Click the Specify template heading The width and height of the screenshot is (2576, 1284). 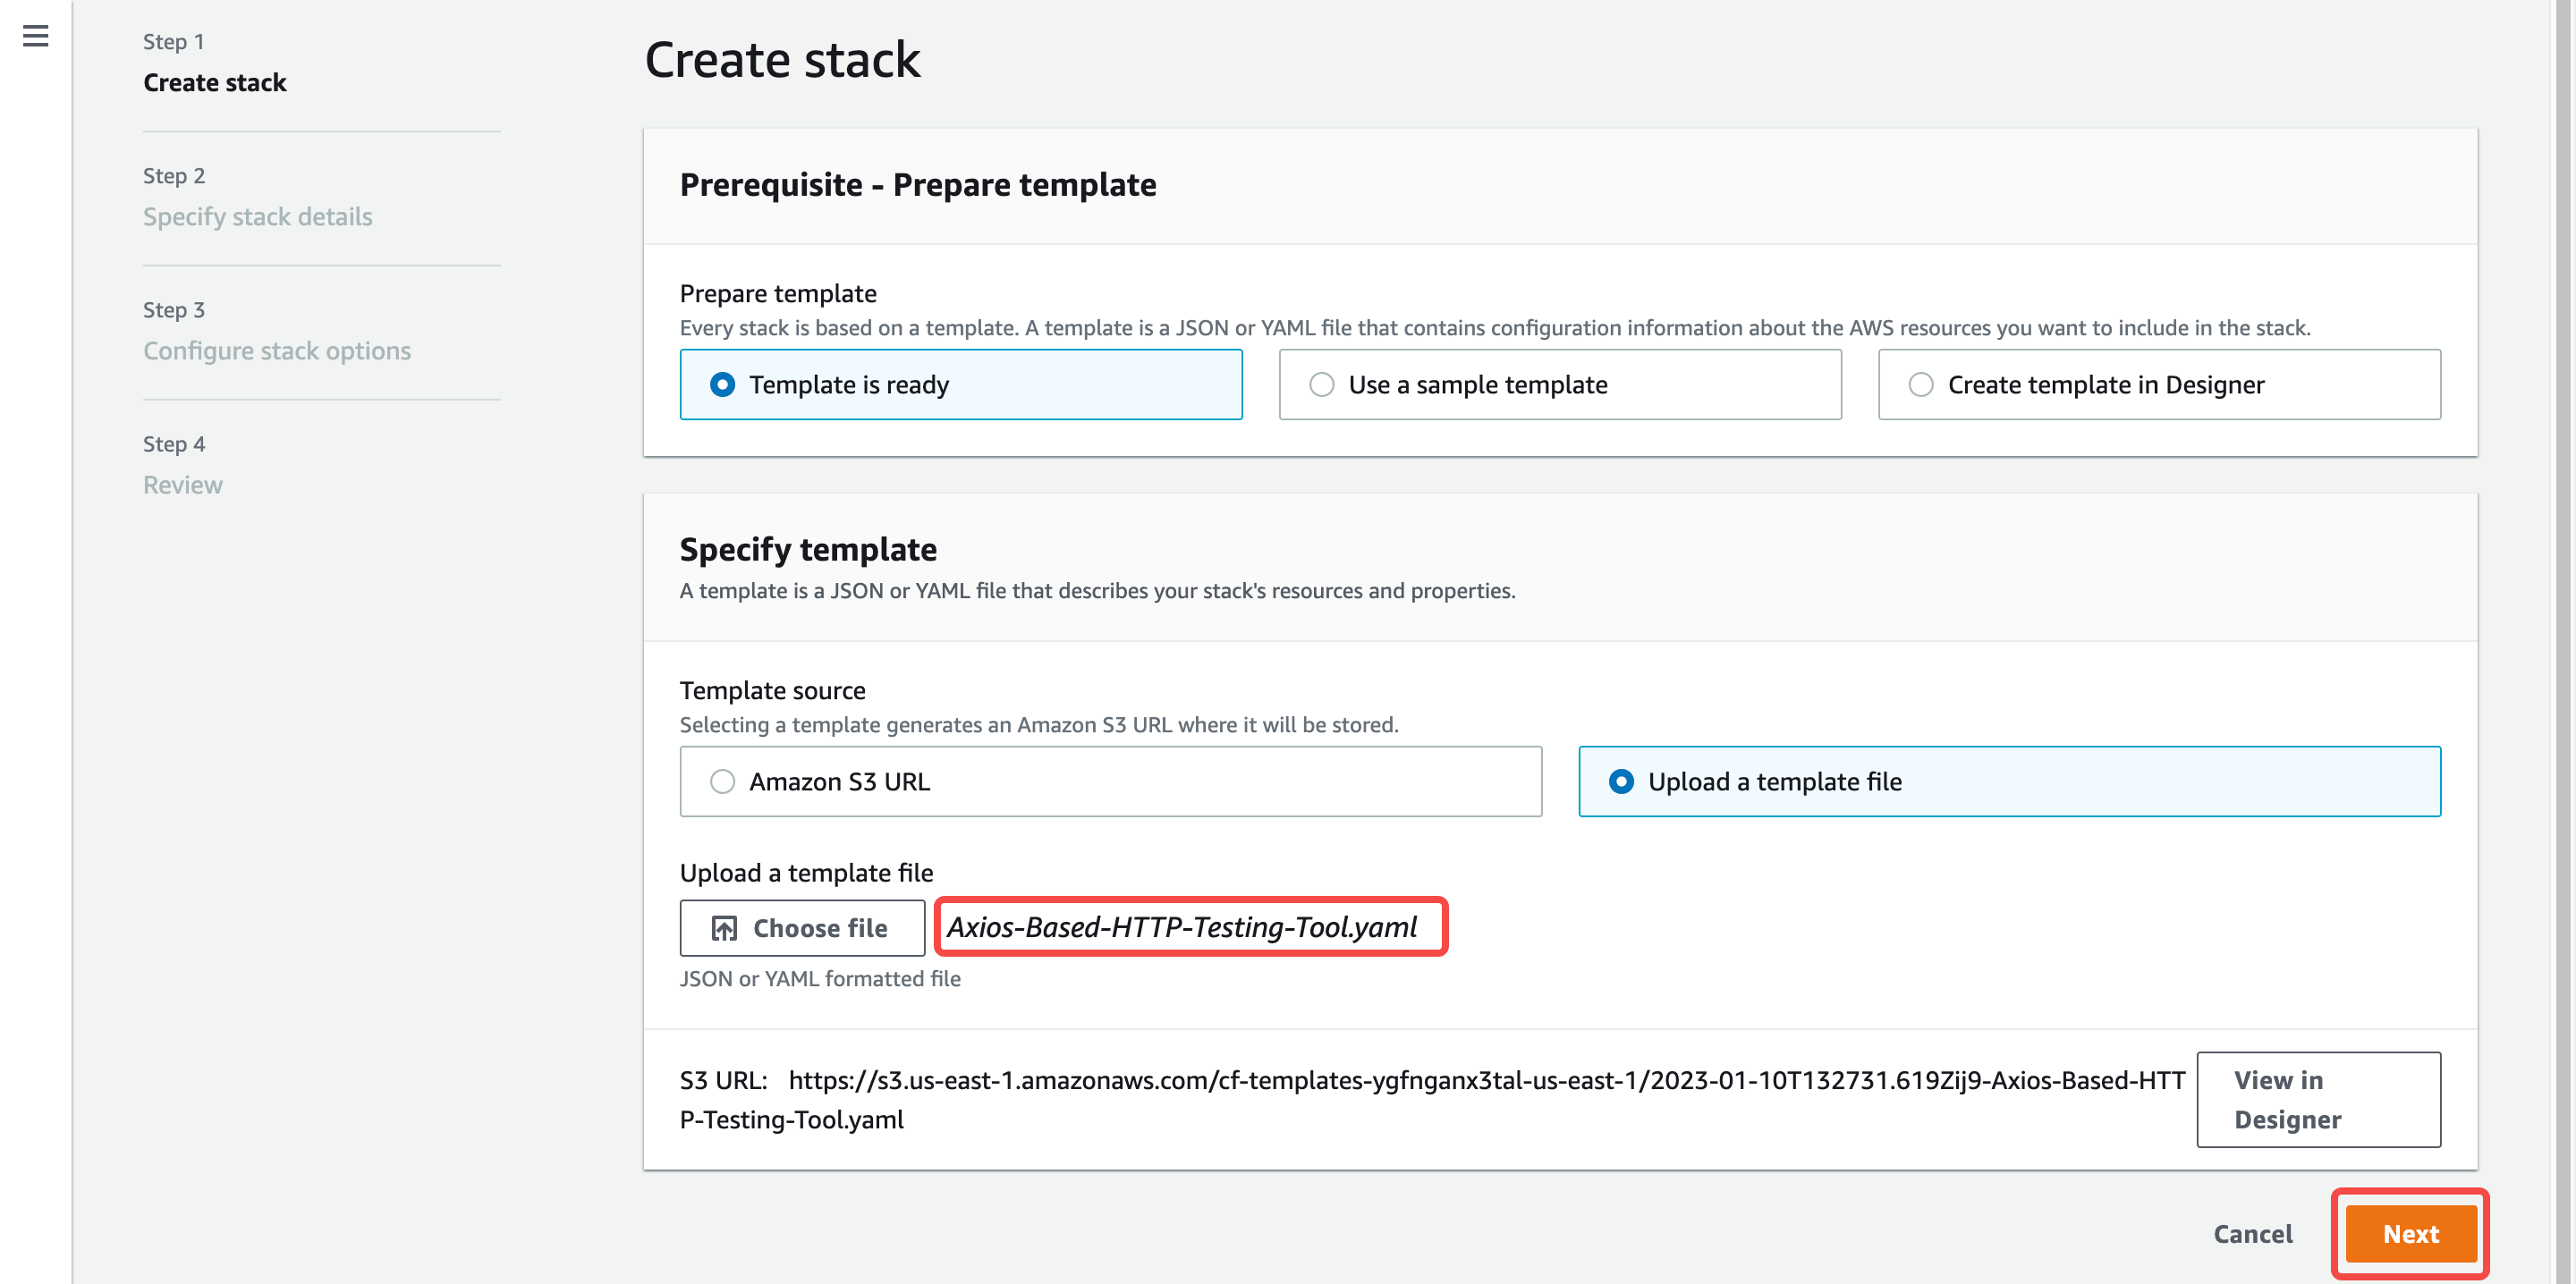click(x=808, y=548)
